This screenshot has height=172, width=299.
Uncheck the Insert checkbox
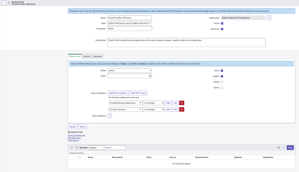coord(222,70)
